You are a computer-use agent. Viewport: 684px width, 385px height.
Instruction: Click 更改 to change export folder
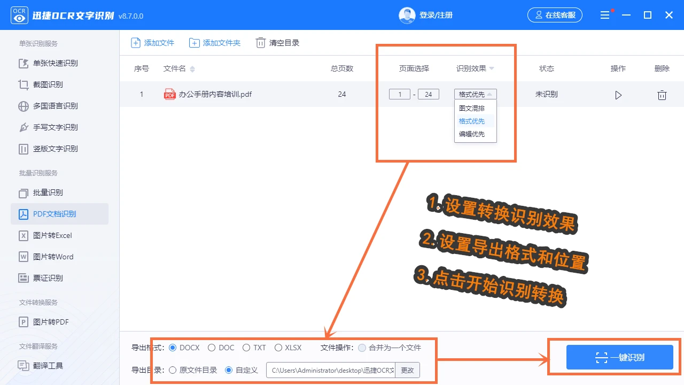click(x=408, y=370)
